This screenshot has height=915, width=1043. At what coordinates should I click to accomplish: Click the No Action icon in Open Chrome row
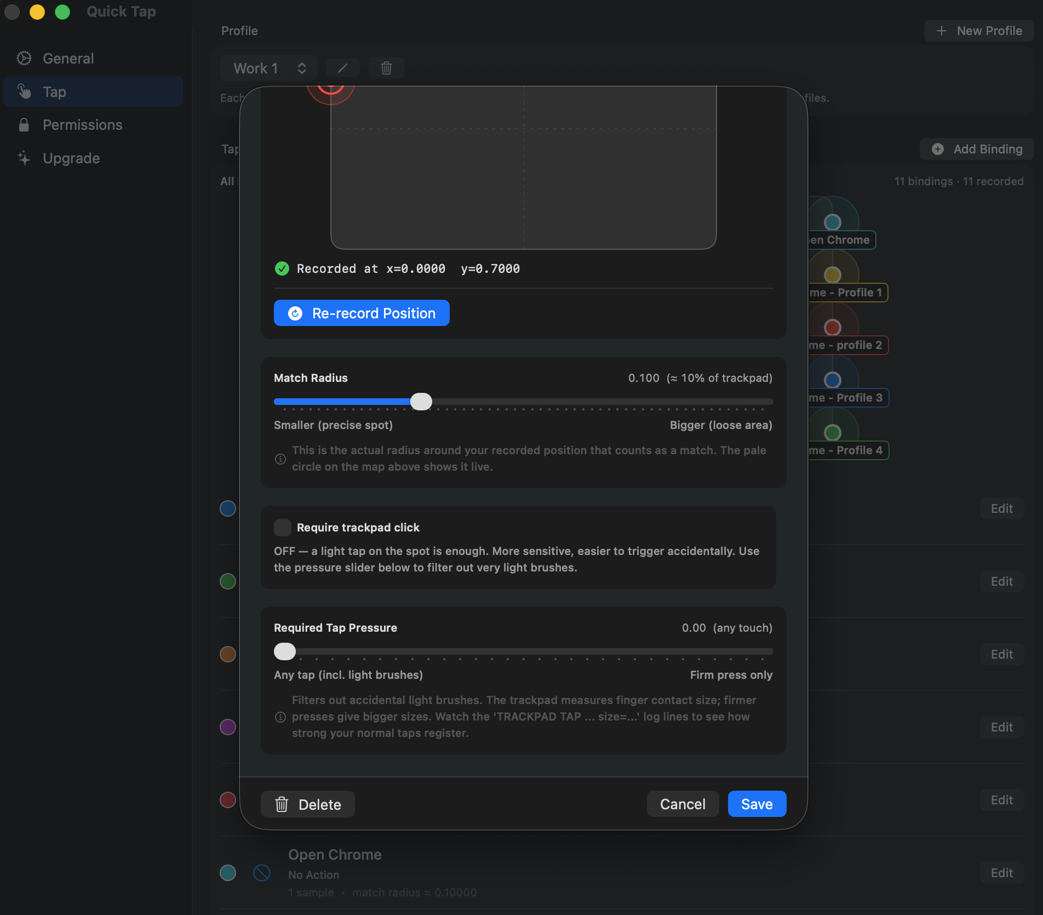click(262, 873)
